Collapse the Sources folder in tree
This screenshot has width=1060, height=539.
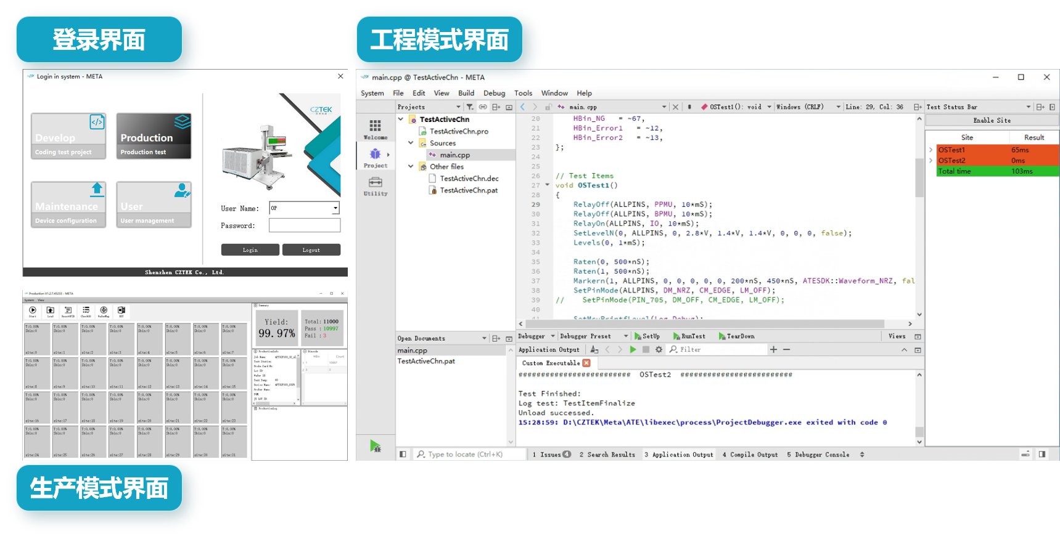coord(411,142)
